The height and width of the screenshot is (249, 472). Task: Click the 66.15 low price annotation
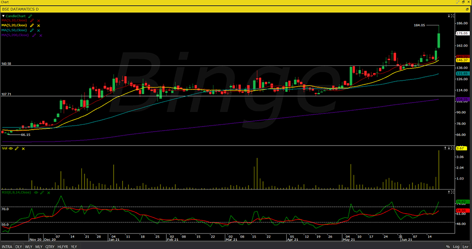[x=25, y=135]
